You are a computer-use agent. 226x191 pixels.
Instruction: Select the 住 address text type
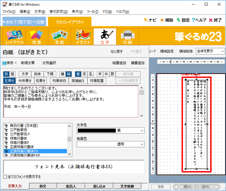click(85, 74)
